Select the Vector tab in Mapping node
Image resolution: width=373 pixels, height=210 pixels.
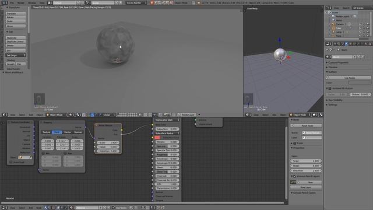click(68, 132)
